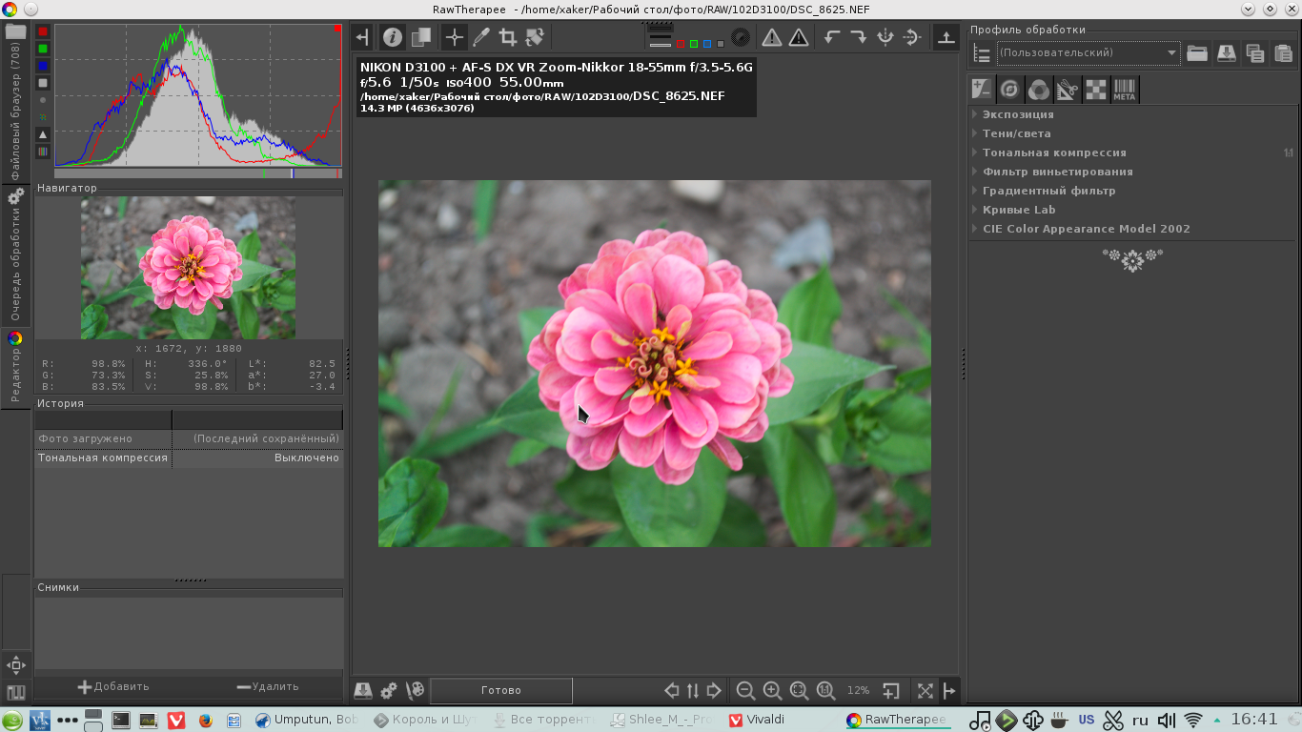Toggle the image info overlay button
The width and height of the screenshot is (1302, 732).
coord(393,37)
